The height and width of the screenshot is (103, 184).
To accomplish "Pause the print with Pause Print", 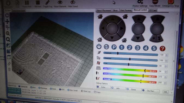I will pyautogui.click(x=27, y=4).
